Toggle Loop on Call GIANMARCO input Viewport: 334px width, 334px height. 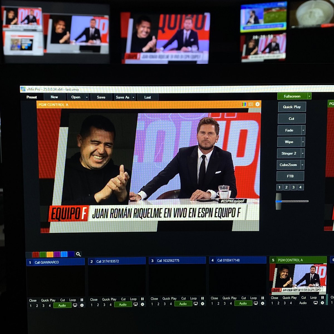(73, 300)
